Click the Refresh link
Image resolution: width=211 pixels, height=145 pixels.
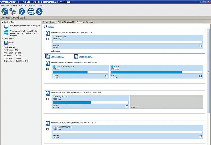51,27
